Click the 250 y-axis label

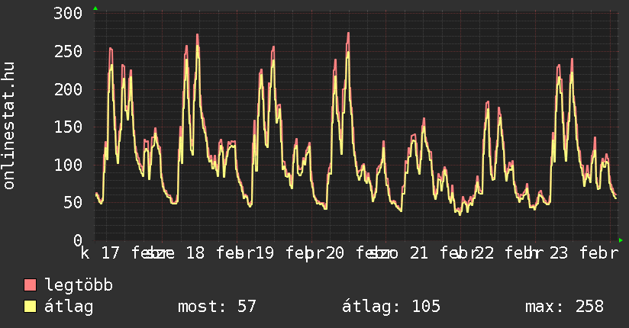point(69,52)
